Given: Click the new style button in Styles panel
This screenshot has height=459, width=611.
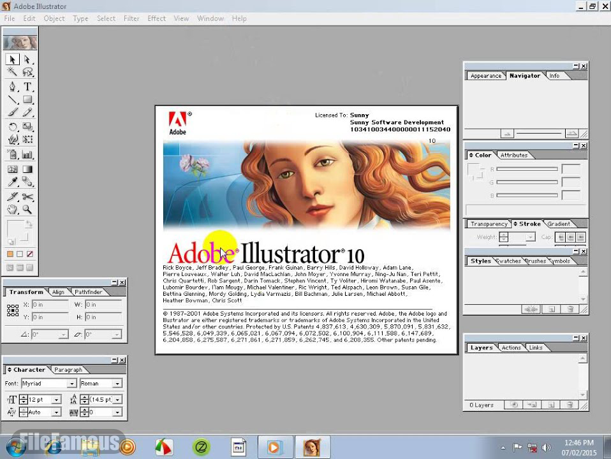Looking at the screenshot, I should tap(552, 309).
